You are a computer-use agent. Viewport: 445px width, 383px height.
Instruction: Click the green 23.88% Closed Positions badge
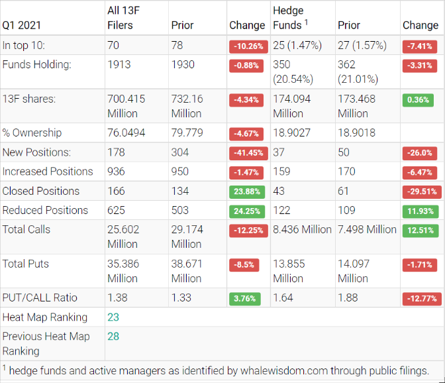(x=247, y=192)
